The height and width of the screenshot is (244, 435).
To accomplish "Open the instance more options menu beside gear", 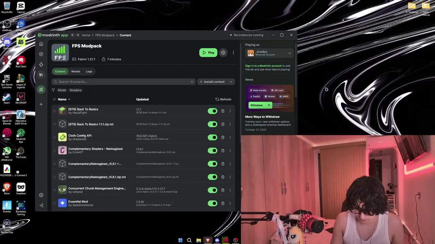I will click(233, 53).
